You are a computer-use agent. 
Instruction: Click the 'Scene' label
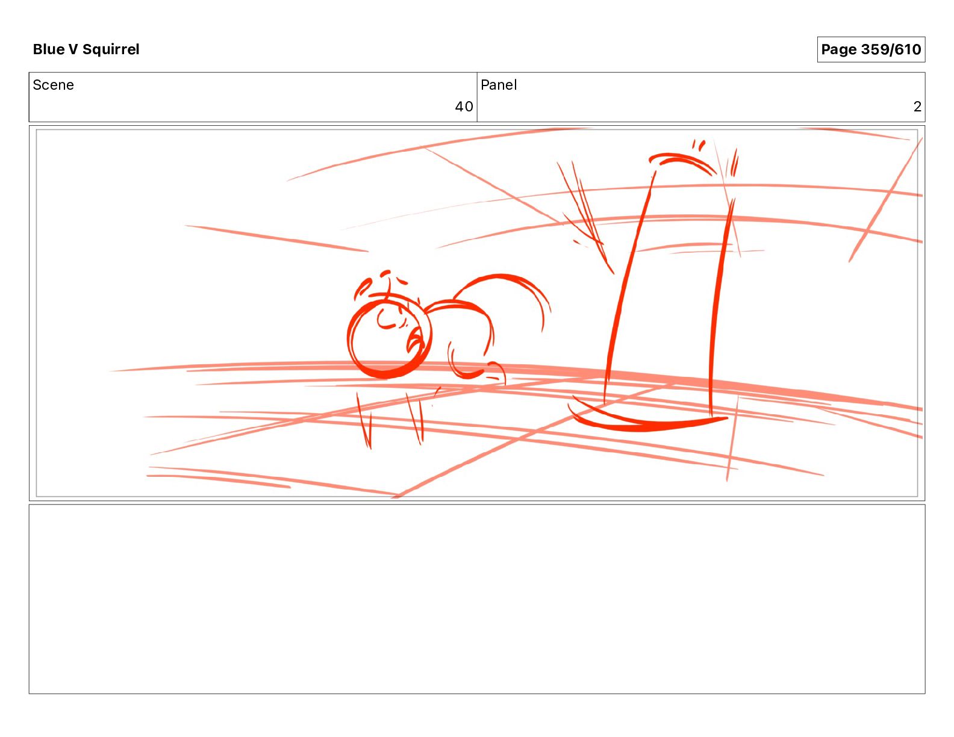click(53, 85)
